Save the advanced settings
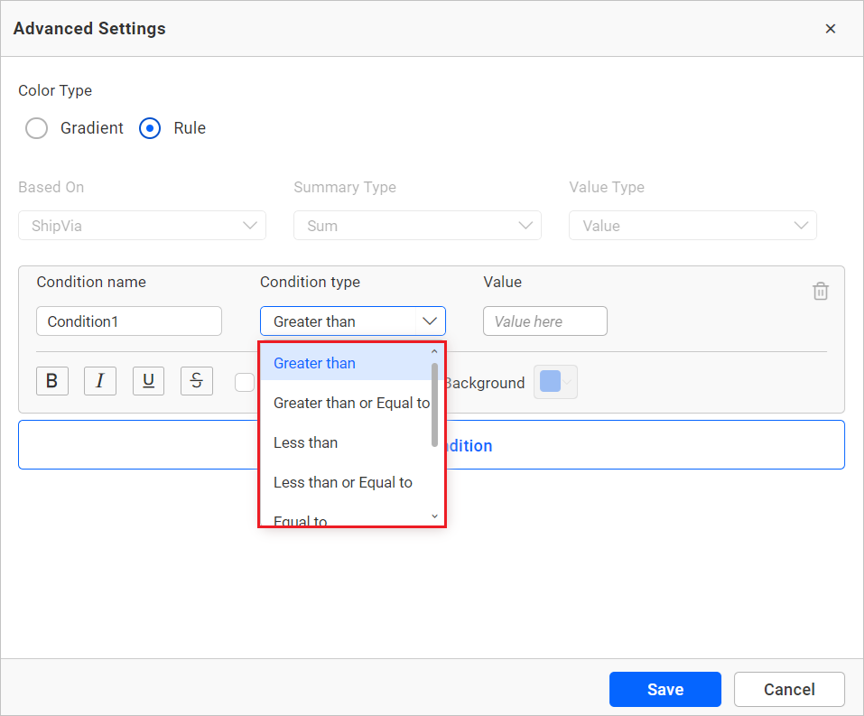This screenshot has width=864, height=716. click(664, 689)
